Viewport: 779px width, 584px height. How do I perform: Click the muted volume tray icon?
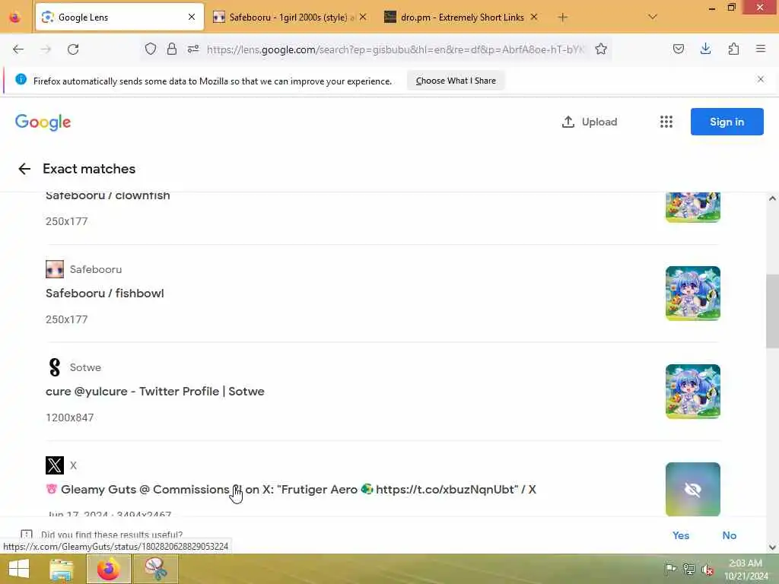click(707, 570)
